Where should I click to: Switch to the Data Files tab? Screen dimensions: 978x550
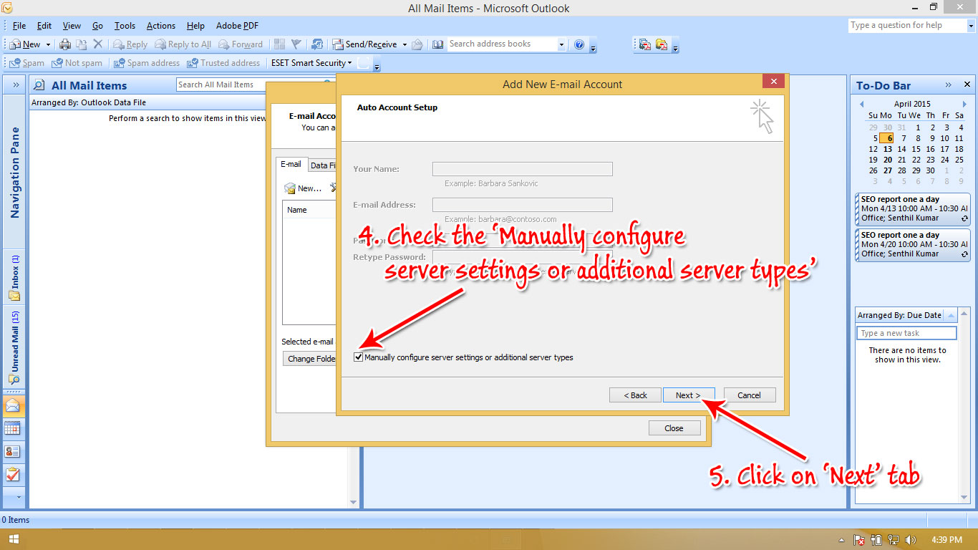click(x=323, y=164)
